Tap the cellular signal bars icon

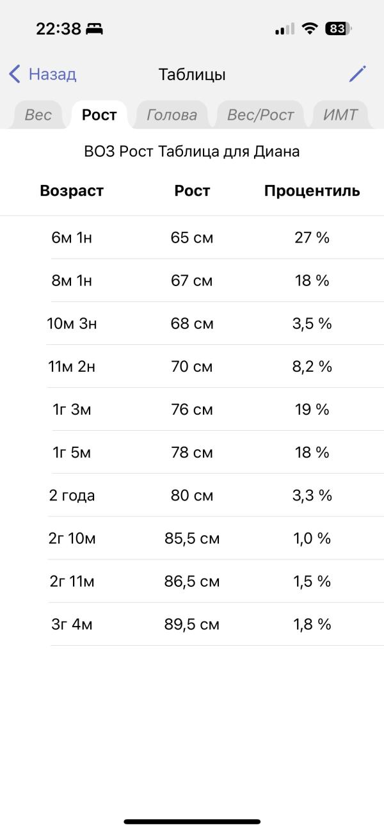click(x=285, y=29)
